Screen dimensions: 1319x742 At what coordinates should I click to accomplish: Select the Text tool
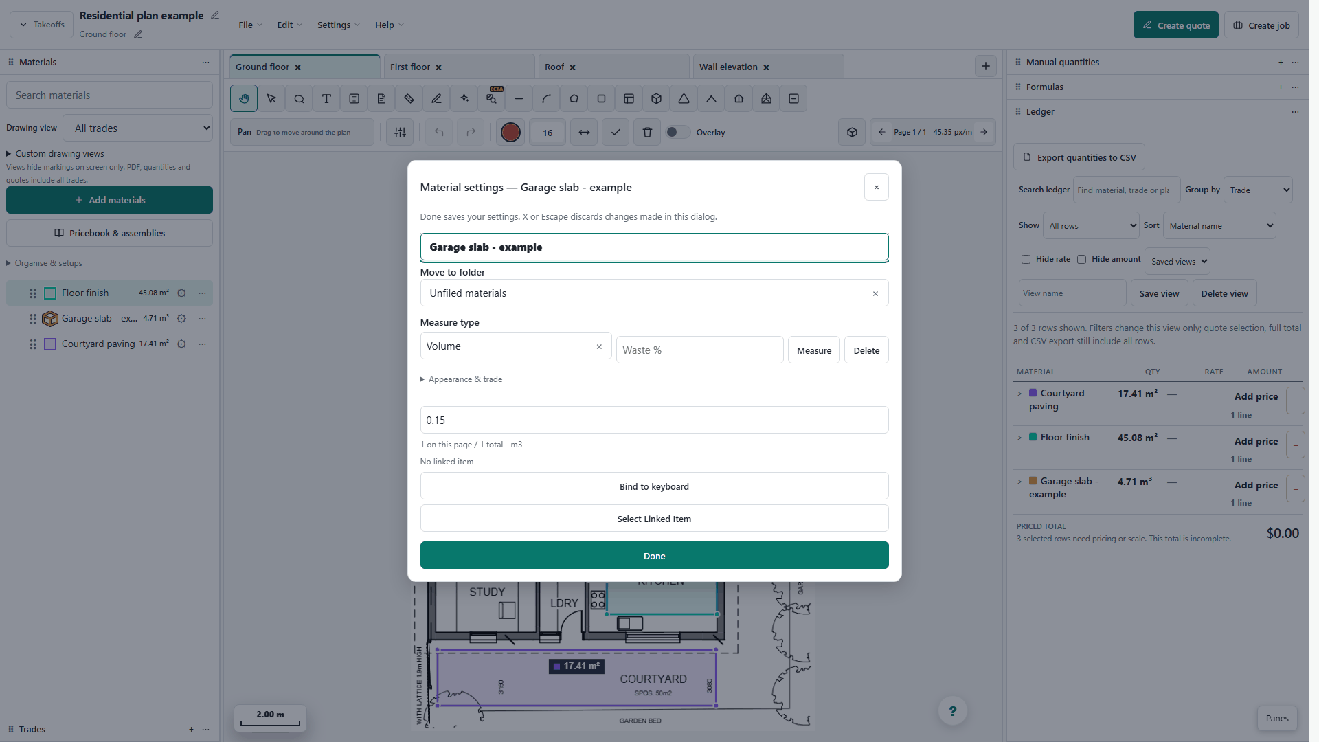click(x=326, y=99)
